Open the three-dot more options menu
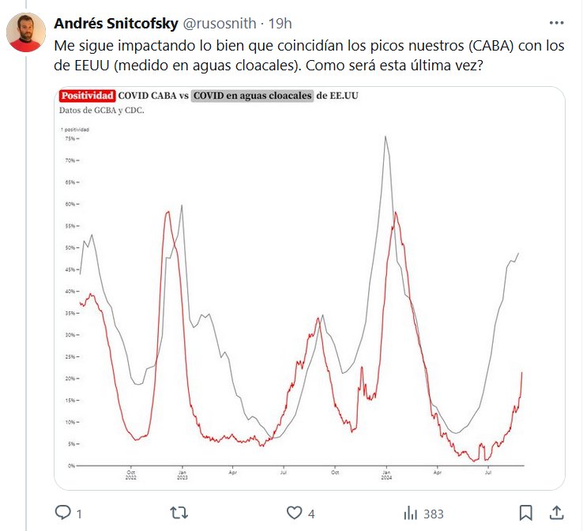Image resolution: width=583 pixels, height=531 pixels. point(556,23)
